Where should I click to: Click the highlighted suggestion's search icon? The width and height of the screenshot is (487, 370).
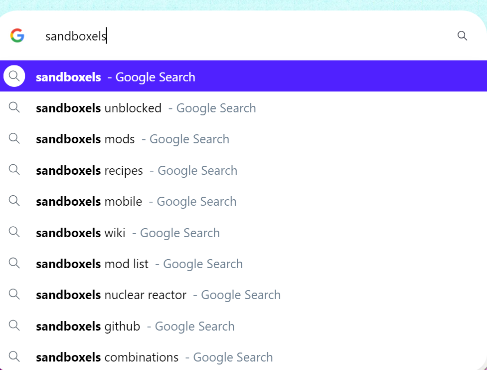click(14, 76)
